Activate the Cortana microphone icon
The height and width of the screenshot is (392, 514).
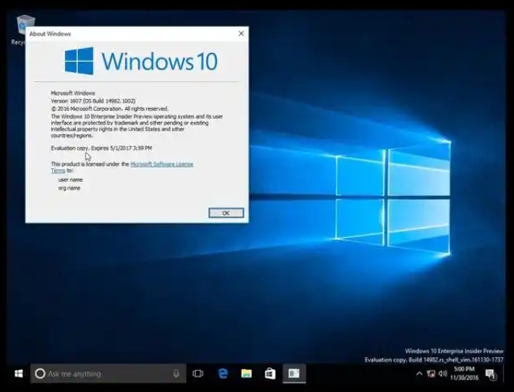coord(176,373)
